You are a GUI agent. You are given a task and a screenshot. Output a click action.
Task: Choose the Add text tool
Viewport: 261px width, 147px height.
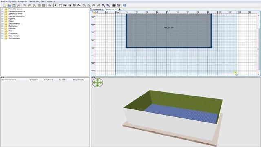click(79, 5)
